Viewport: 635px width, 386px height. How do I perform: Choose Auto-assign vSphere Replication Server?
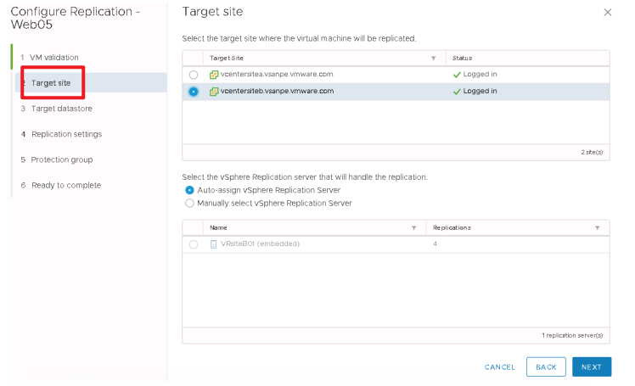189,190
